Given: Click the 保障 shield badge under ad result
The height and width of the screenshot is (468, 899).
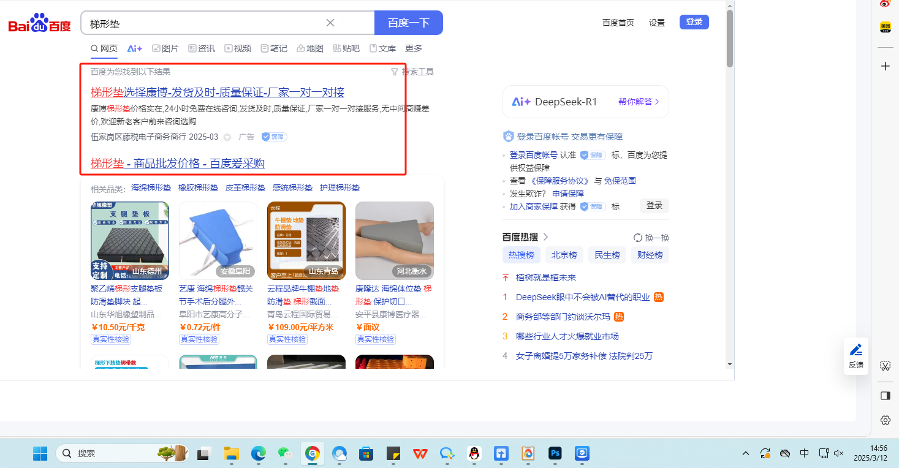Looking at the screenshot, I should [274, 137].
